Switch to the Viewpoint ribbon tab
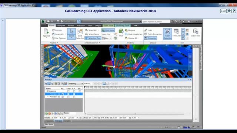This screenshot has width=237, height=133. (61, 25)
